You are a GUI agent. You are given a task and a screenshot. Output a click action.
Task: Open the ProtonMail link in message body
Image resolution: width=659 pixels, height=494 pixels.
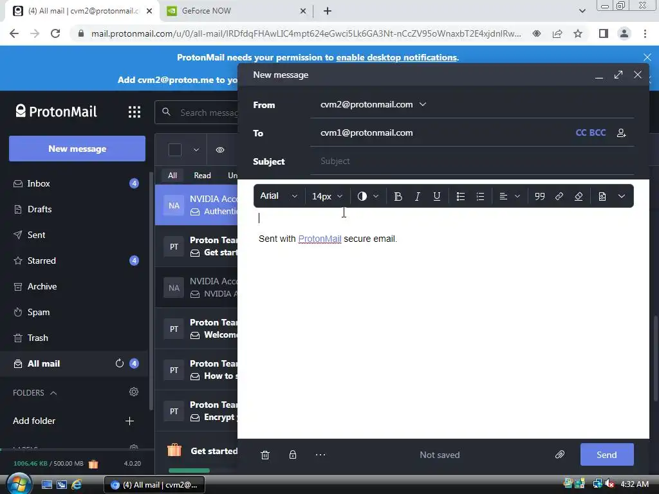[319, 239]
